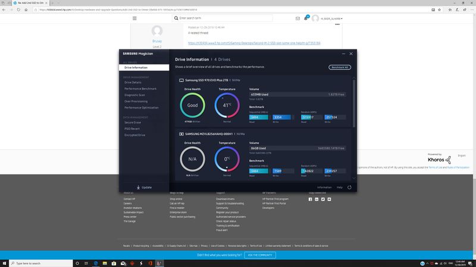Click the HP Facebook social icon
The image size is (476, 267).
310,199
